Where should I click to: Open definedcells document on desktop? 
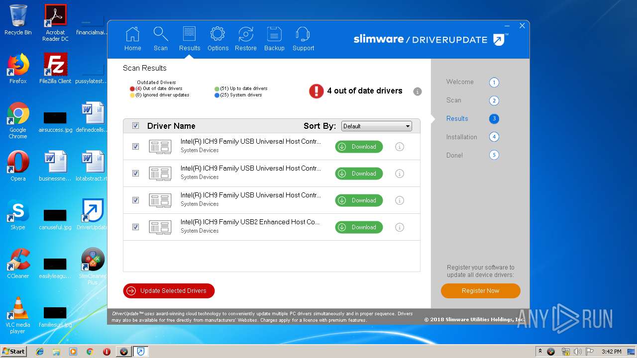(93, 117)
